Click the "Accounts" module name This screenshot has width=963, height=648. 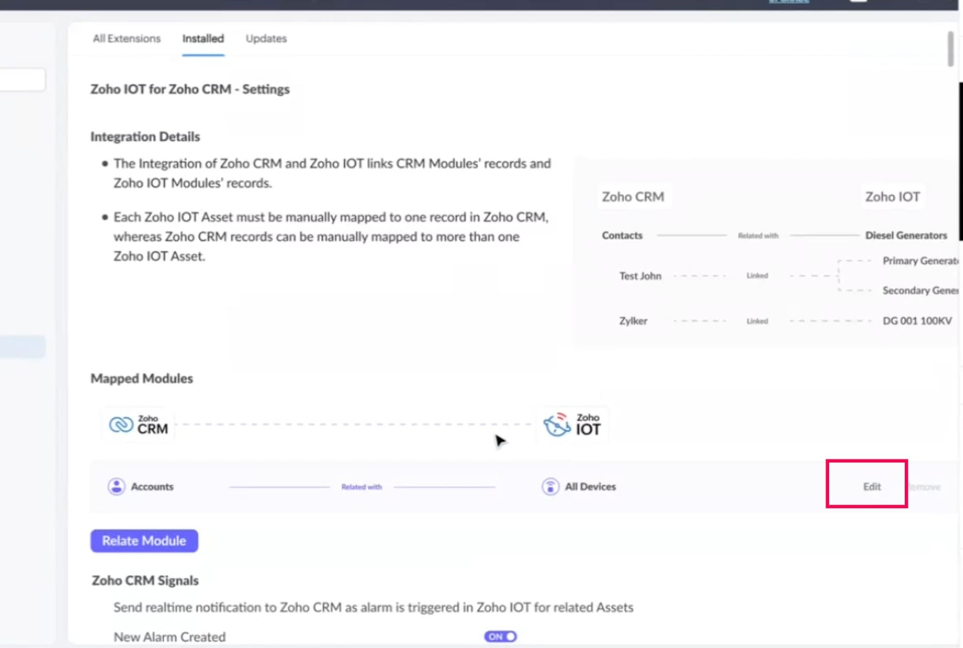(x=152, y=487)
